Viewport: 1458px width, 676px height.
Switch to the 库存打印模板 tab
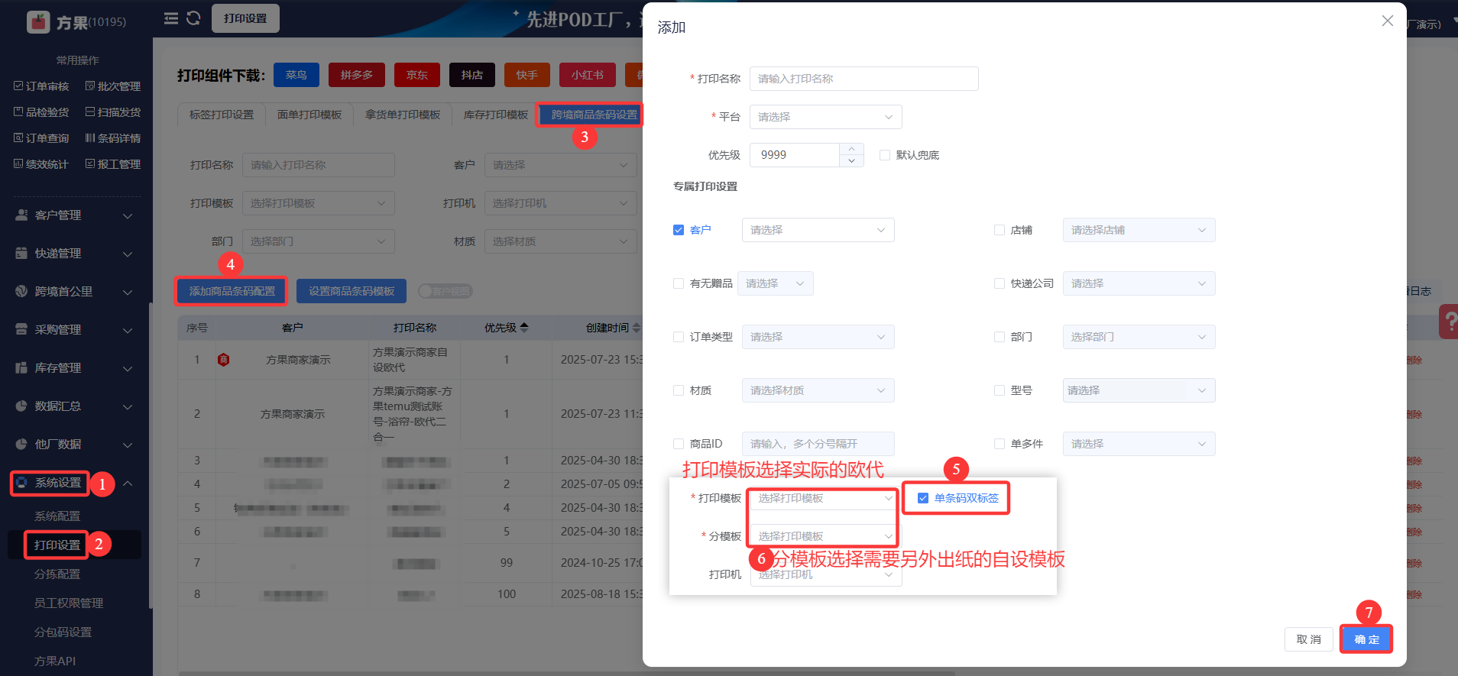[496, 115]
